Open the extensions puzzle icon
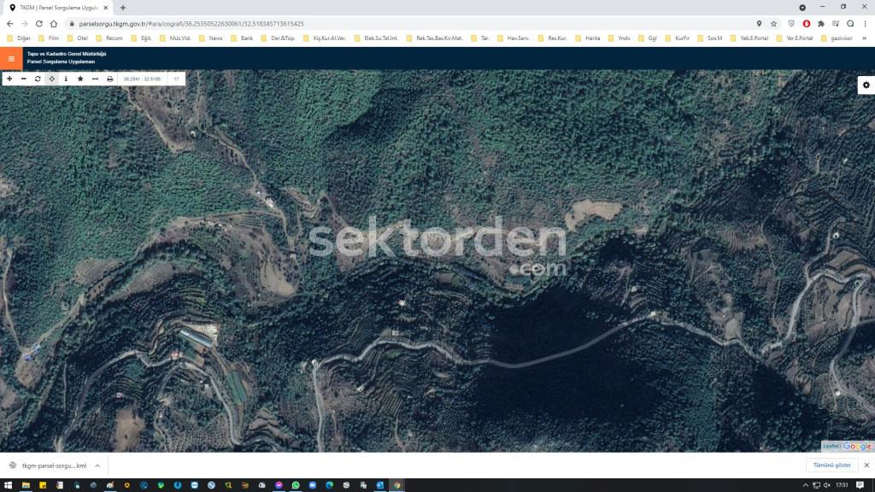This screenshot has height=492, width=875. [821, 23]
